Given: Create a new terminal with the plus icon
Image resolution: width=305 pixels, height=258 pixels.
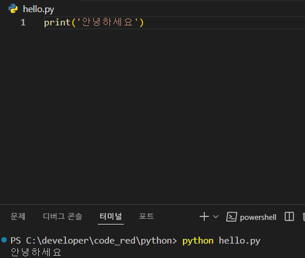Looking at the screenshot, I should [204, 216].
